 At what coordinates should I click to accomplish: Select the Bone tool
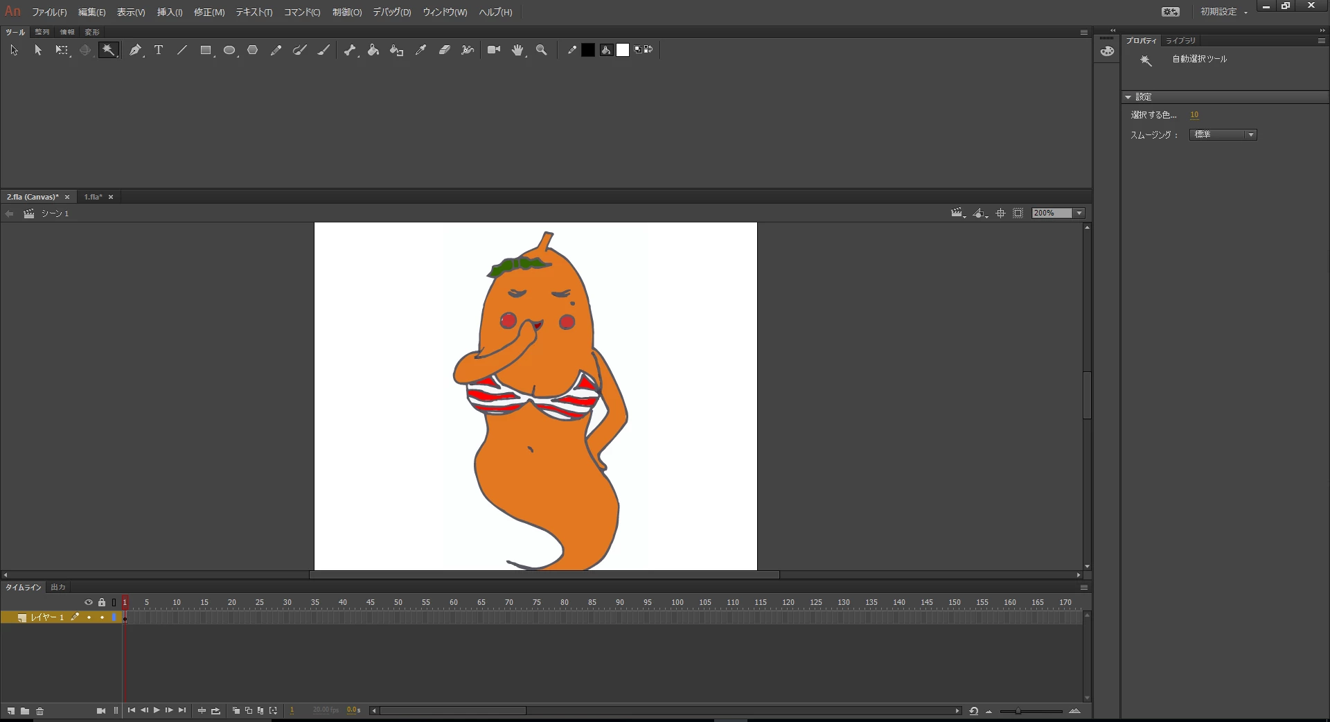tap(350, 50)
